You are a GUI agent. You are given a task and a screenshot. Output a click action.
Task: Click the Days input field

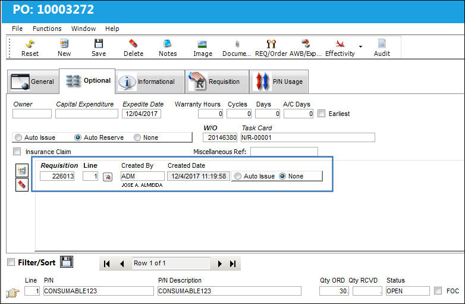point(268,114)
